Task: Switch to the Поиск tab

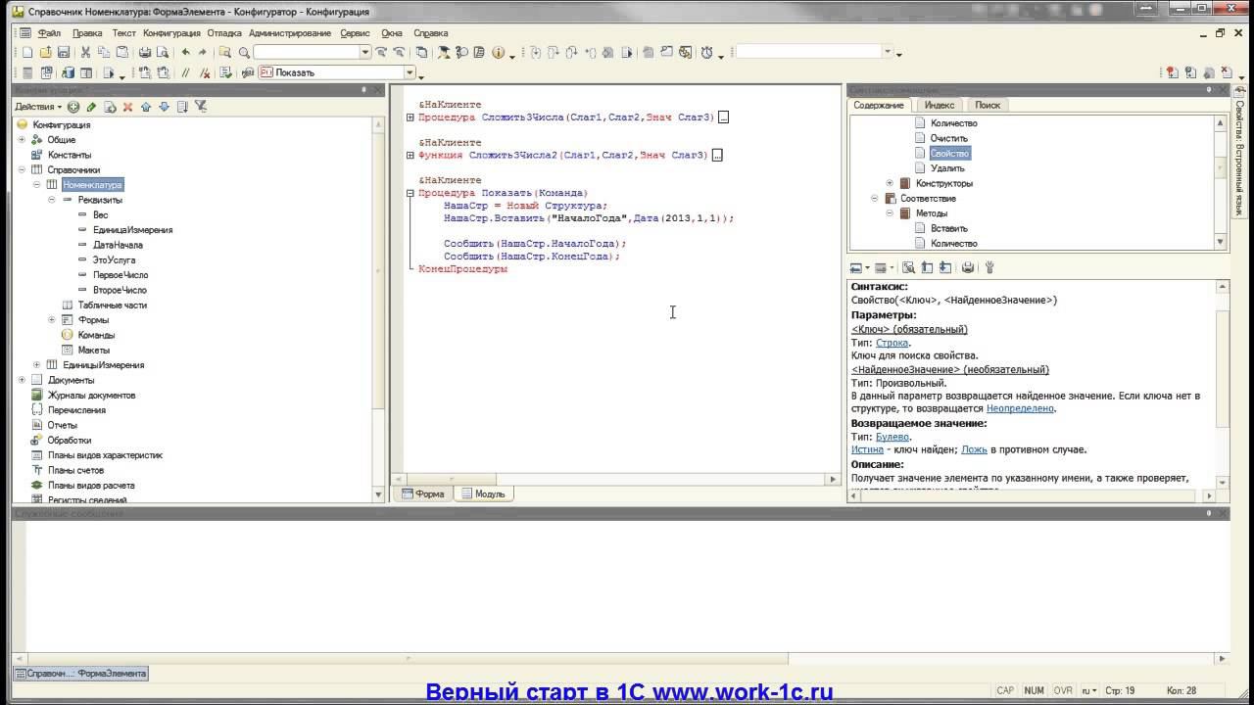Action: click(988, 105)
